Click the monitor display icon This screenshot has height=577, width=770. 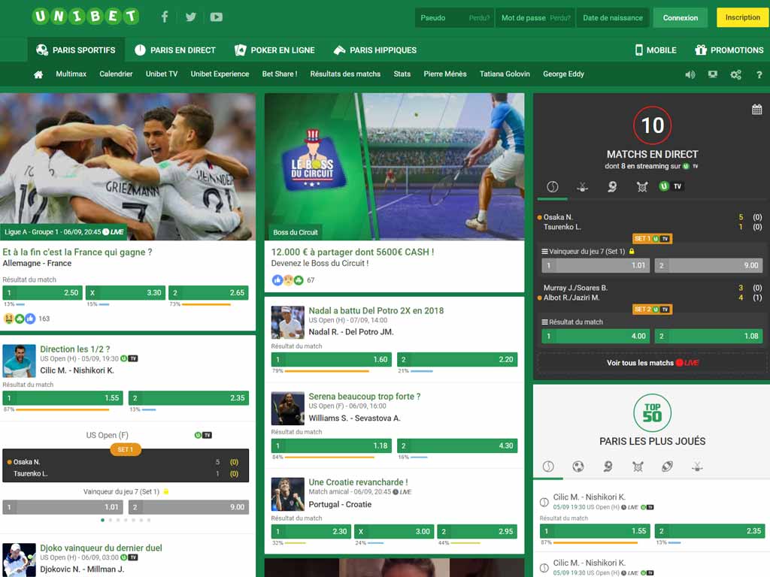coord(713,74)
